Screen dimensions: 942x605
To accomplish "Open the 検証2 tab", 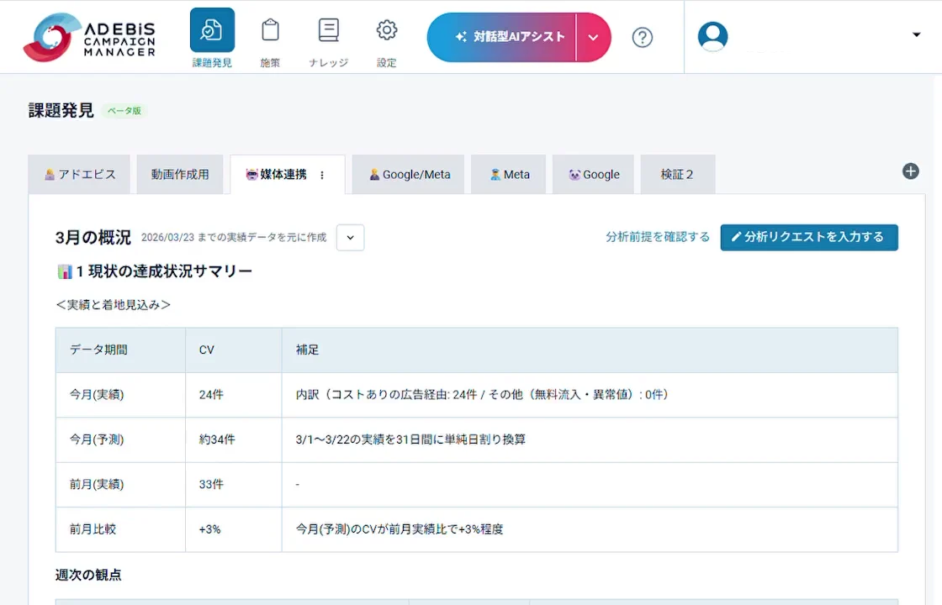I will (x=678, y=174).
